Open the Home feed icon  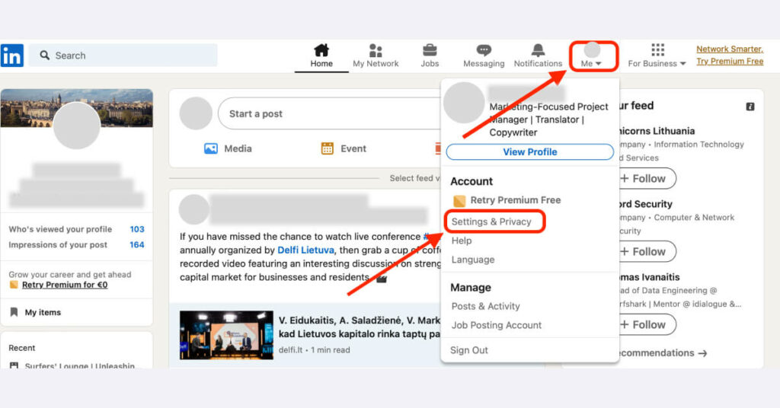[x=321, y=50]
